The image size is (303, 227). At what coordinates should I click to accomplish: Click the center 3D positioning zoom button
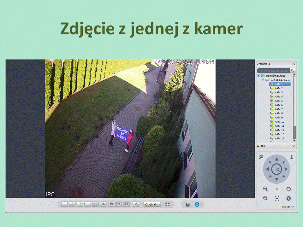(x=276, y=169)
